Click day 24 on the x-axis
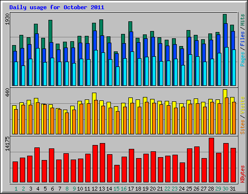Image resolution: width=248 pixels, height=194 pixels. tap(182, 189)
